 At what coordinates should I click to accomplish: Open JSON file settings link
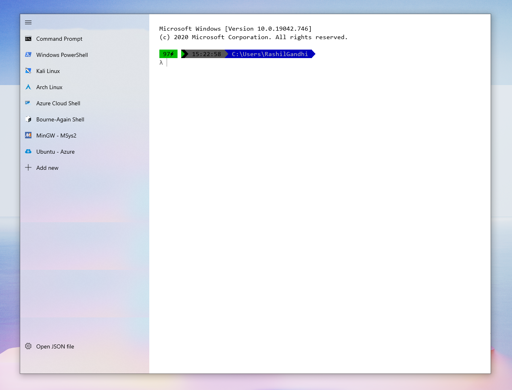click(x=54, y=346)
